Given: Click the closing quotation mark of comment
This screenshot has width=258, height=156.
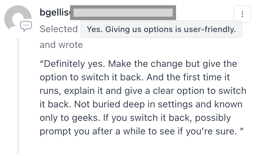Looking at the screenshot, I should pyautogui.click(x=241, y=130).
